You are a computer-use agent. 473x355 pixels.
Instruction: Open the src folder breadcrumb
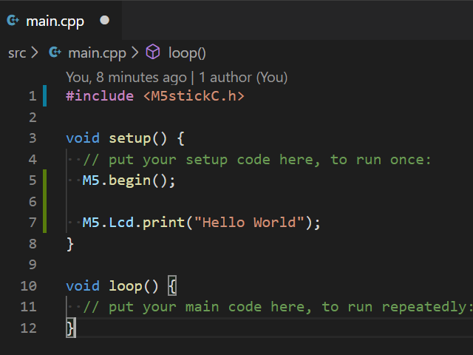(17, 53)
